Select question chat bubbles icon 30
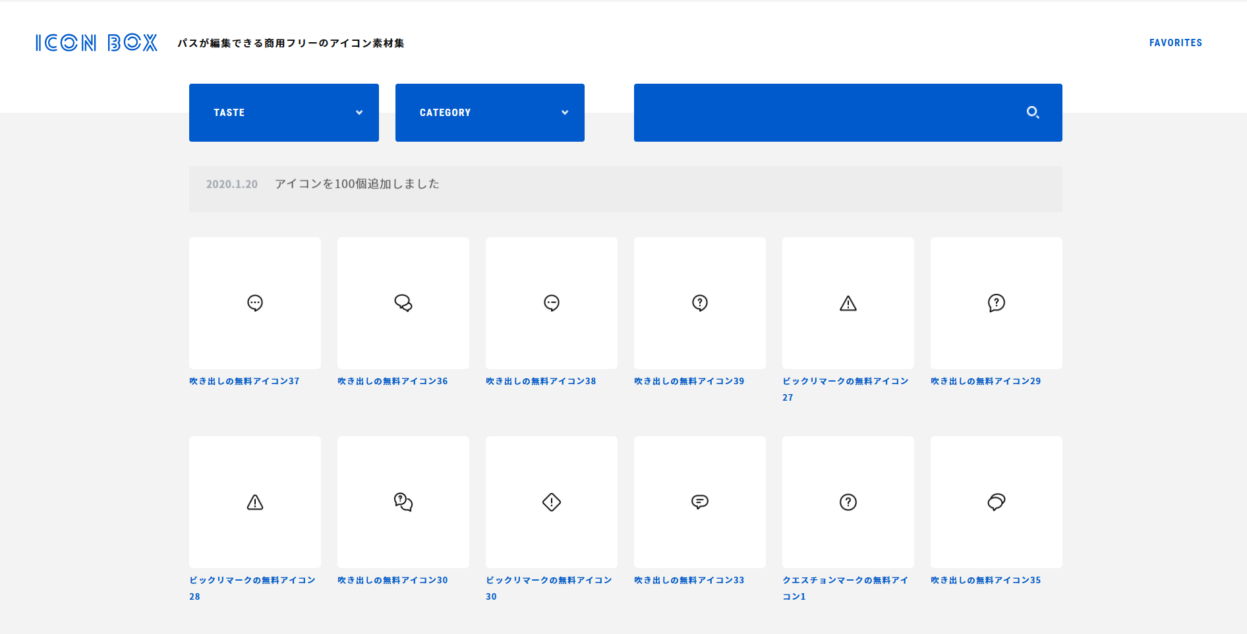Viewport: 1247px width, 634px height. point(403,502)
